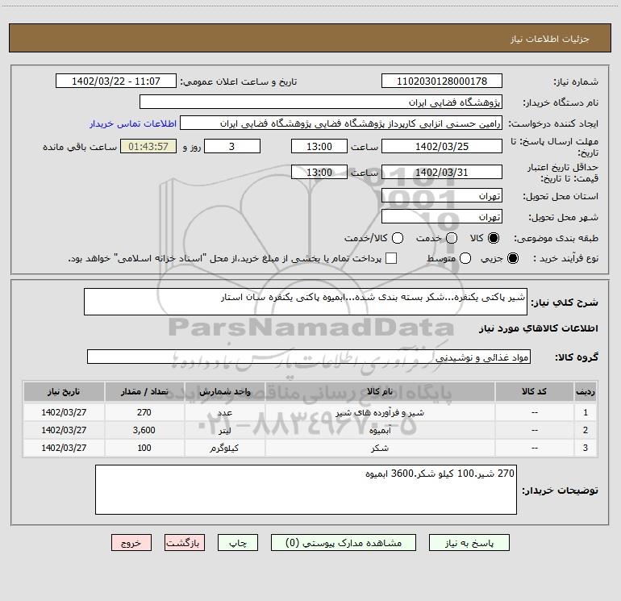Click the goods group field مواد غذائی و نوشیدنی
Image resolution: width=621 pixels, height=601 pixels.
pyautogui.click(x=309, y=357)
